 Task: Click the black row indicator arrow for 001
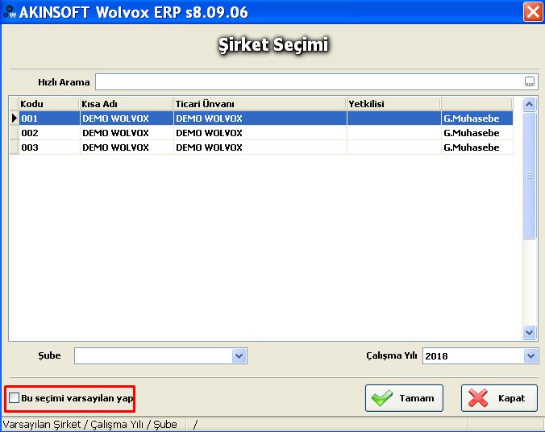click(x=15, y=118)
